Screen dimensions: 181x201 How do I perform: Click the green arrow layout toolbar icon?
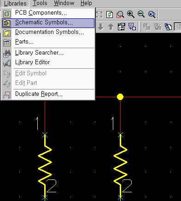(122, 27)
